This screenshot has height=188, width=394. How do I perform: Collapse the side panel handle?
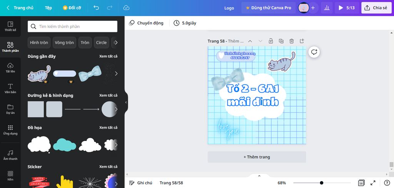126,102
